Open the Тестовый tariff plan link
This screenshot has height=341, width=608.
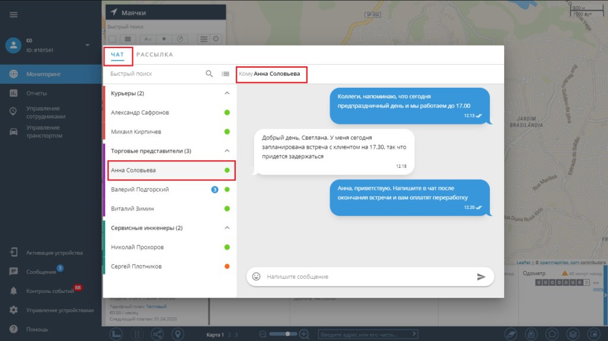[156, 307]
